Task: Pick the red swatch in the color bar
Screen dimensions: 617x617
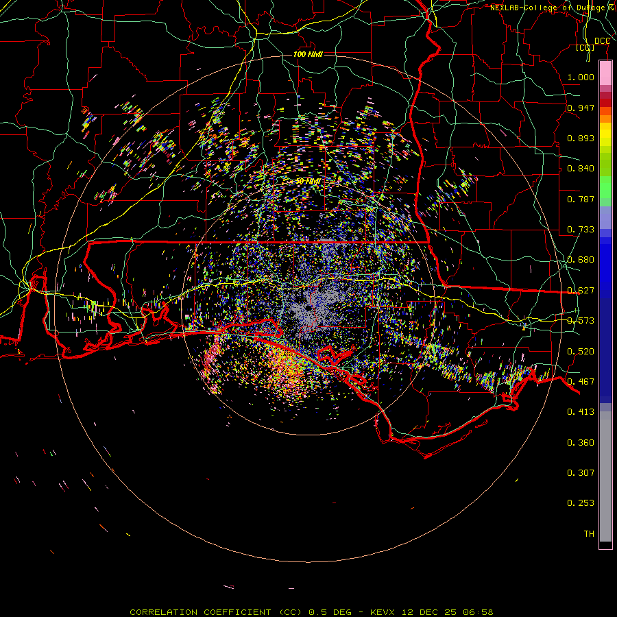Action: click(605, 103)
